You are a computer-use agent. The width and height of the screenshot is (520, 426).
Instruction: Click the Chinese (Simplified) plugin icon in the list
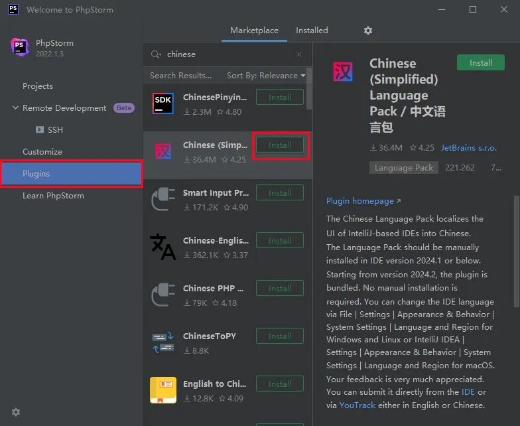(163, 151)
